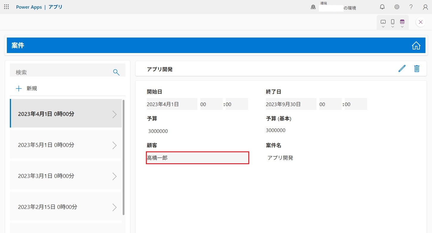
Task: Click the magnifier search icon
Action: pos(116,72)
